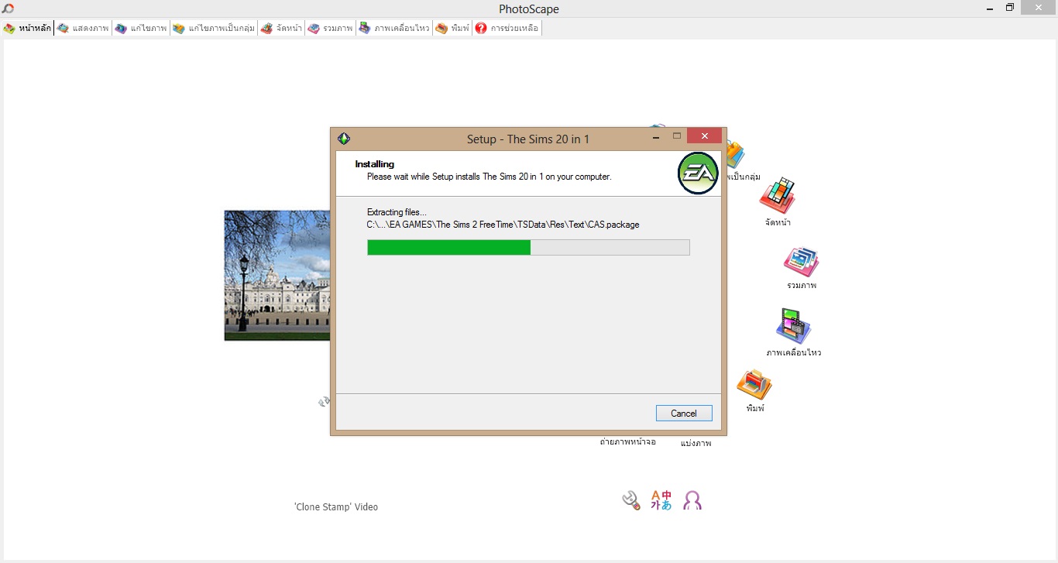Click the language selection icon
Image resolution: width=1058 pixels, height=563 pixels.
pos(661,500)
